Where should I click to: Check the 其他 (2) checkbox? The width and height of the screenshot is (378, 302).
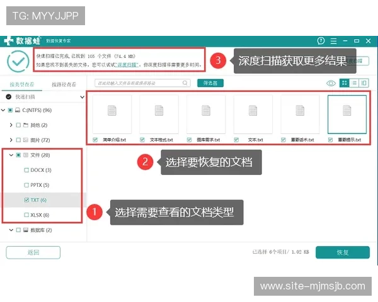18,125
